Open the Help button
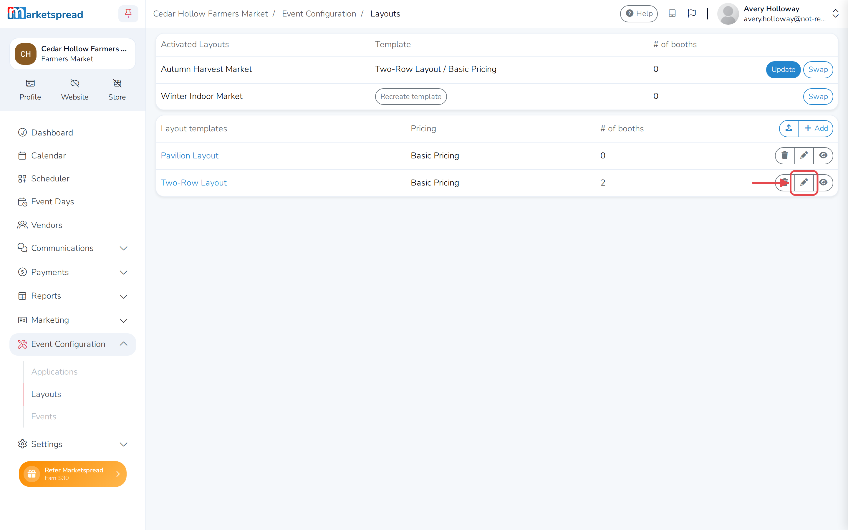The image size is (848, 530). point(639,14)
